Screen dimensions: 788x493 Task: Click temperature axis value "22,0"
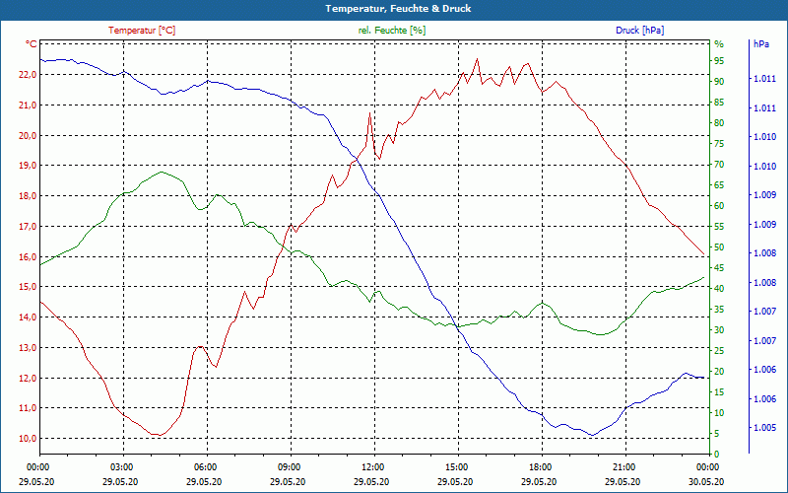coord(28,75)
